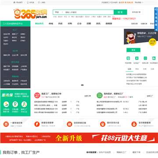Open the mobile version phone icon
This screenshot has width=158, height=158.
coord(28,3)
